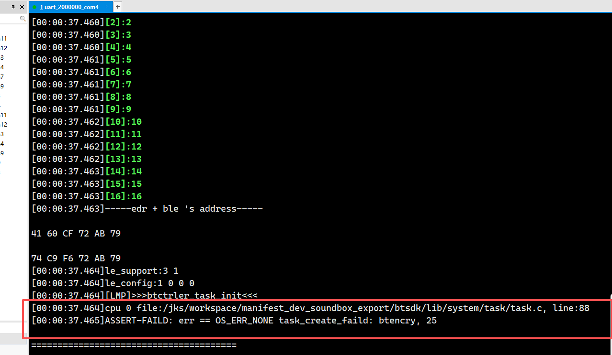Click the ASSERT-FAILD task_create_faild error line
The image size is (612, 355).
[234, 321]
